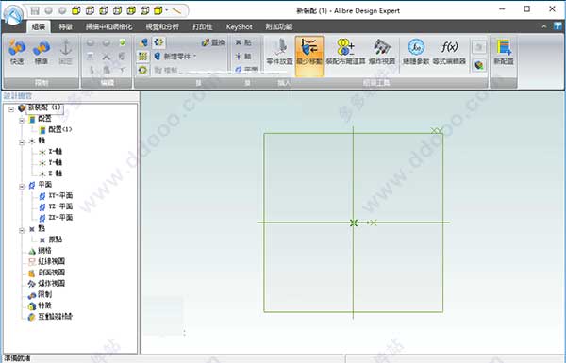Open the 特徵 ribbon tab
The image size is (566, 363).
66,26
